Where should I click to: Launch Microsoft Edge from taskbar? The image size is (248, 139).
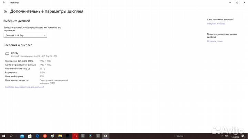pyautogui.click(x=38, y=136)
